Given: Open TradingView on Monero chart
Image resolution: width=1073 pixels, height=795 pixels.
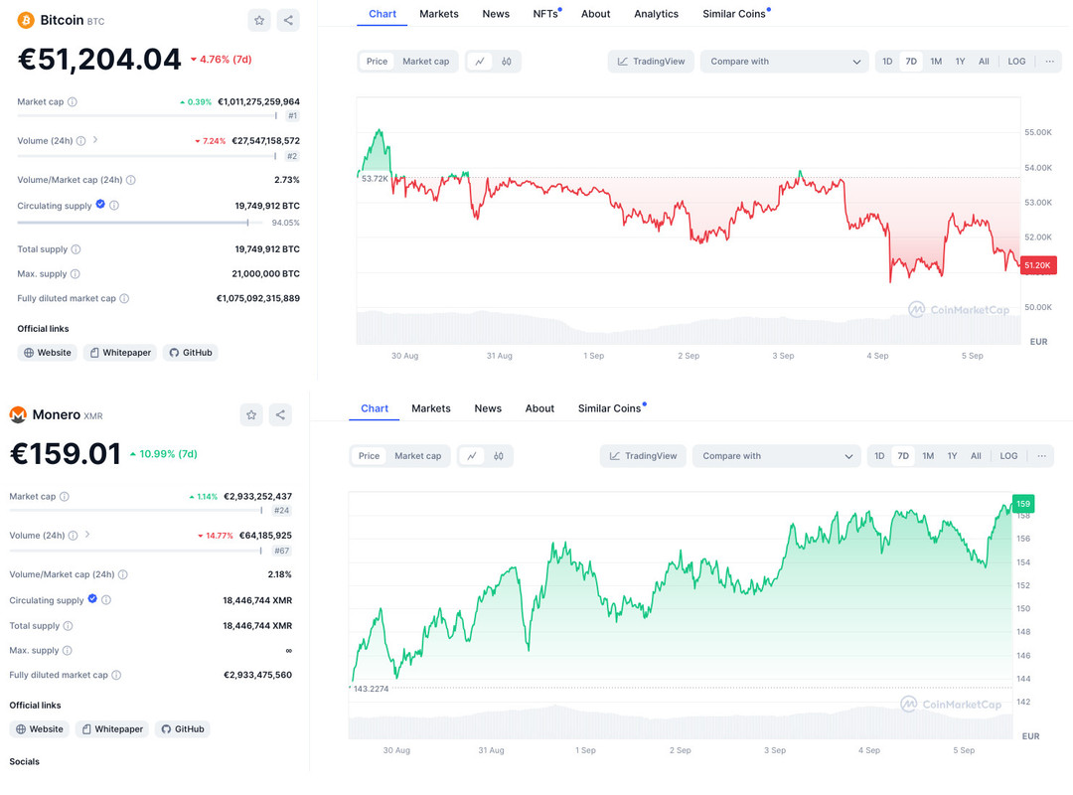Looking at the screenshot, I should [x=643, y=456].
